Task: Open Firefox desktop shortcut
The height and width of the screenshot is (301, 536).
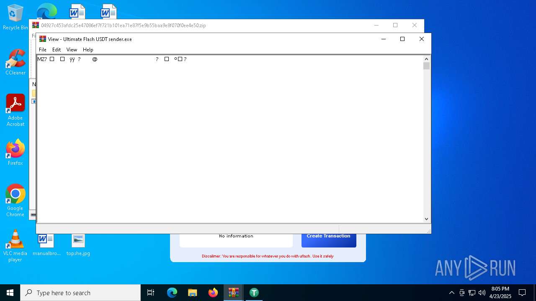Action: (15, 153)
